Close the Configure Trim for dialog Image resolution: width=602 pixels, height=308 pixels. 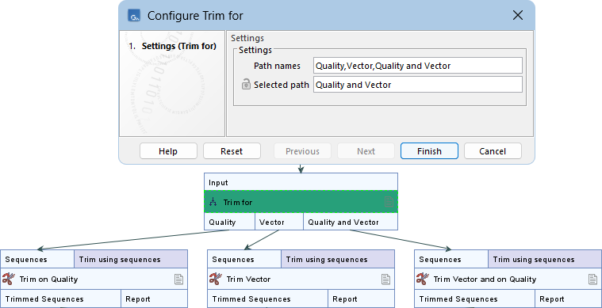pos(518,15)
